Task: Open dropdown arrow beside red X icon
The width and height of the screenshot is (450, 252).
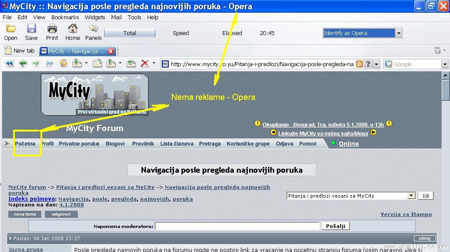Action: tap(154, 63)
